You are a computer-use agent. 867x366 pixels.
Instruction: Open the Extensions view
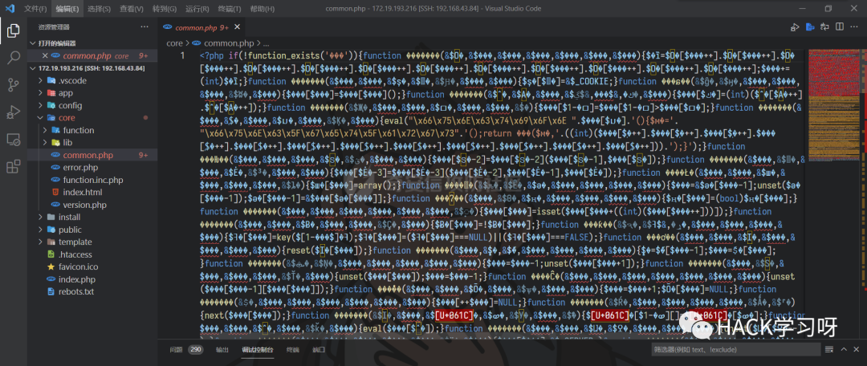click(x=13, y=166)
